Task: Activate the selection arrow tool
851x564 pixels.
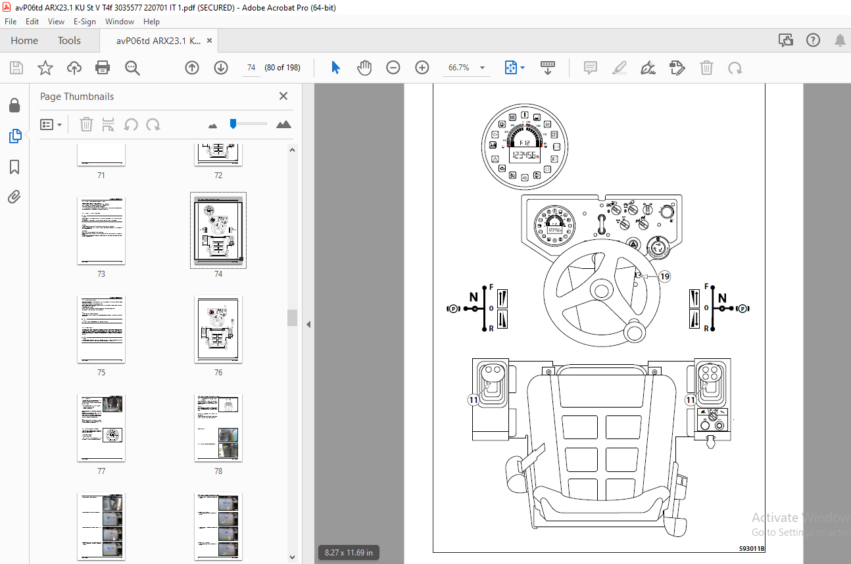Action: pyautogui.click(x=336, y=68)
